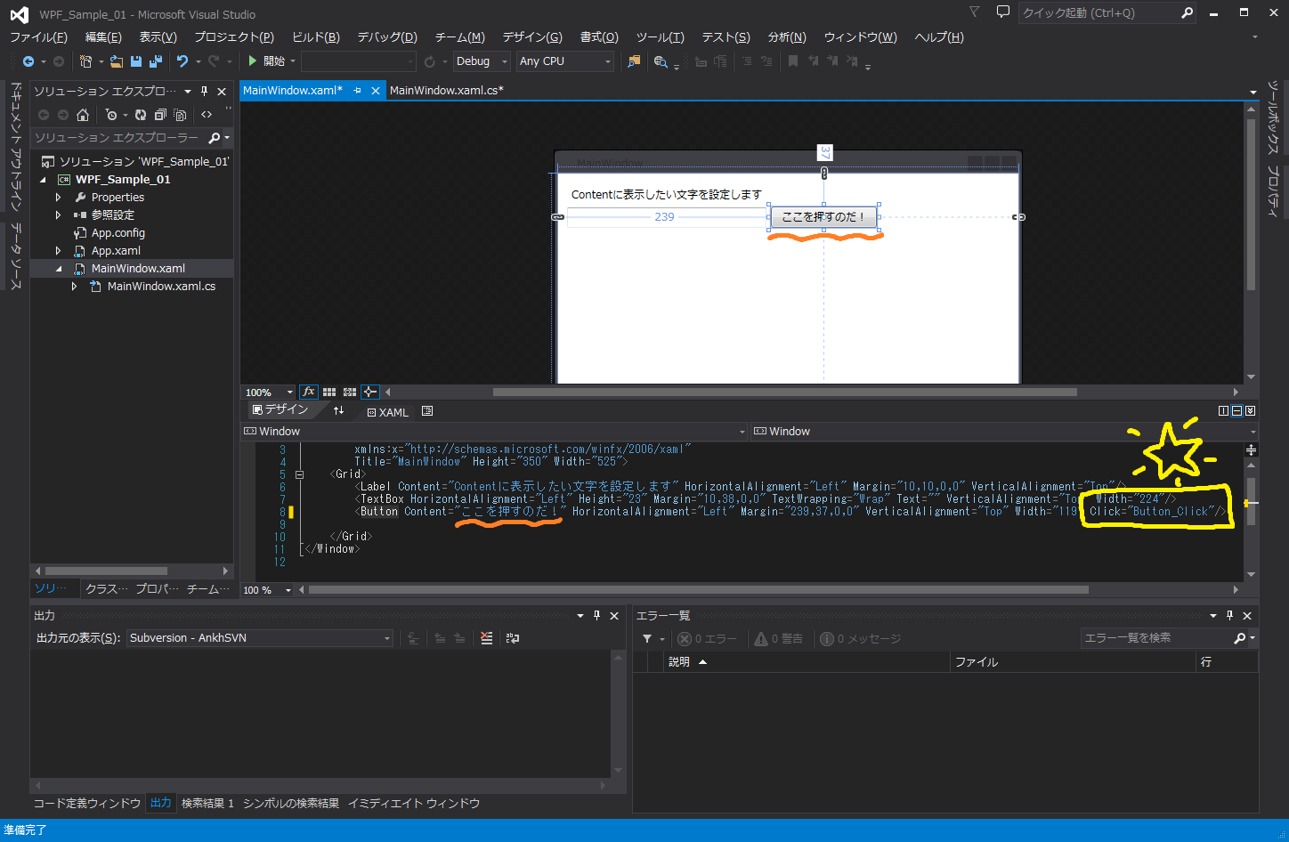Click the notifications filter flag icon
Viewport: 1289px width, 842px height.
(974, 12)
